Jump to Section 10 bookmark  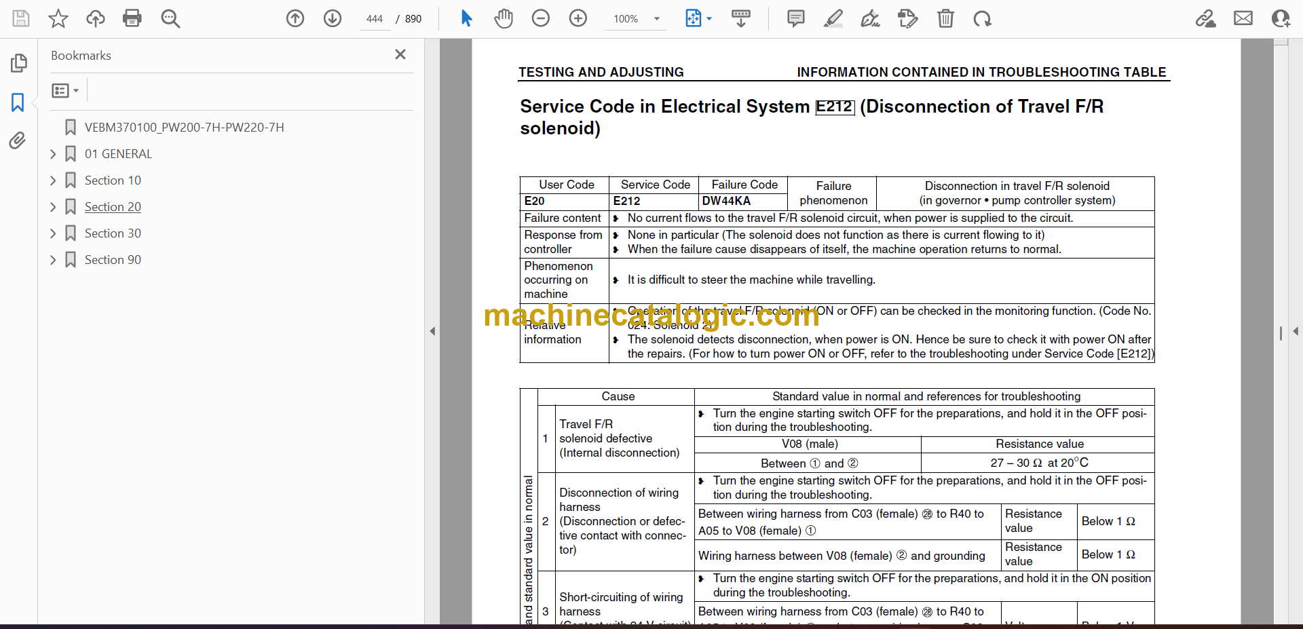point(113,180)
